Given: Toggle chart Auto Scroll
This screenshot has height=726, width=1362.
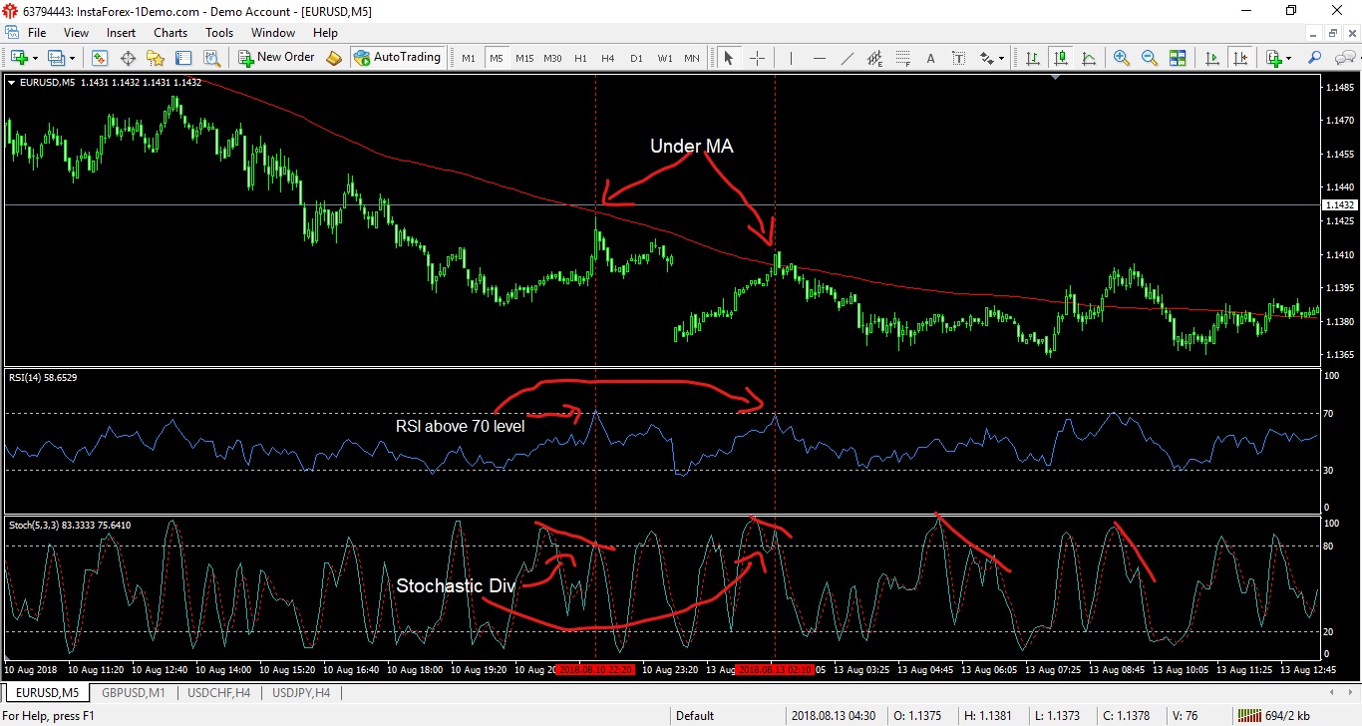Looking at the screenshot, I should pos(1211,58).
